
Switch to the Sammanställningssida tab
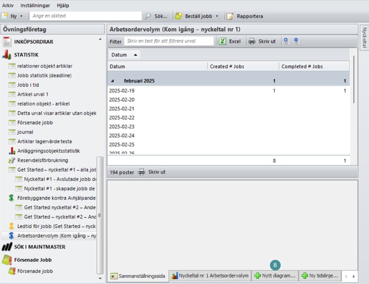point(138,275)
